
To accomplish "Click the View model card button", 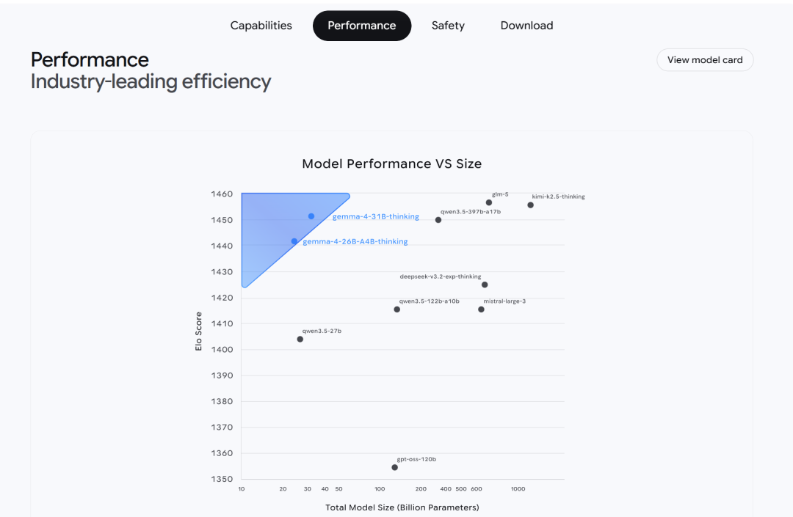I will (x=705, y=60).
